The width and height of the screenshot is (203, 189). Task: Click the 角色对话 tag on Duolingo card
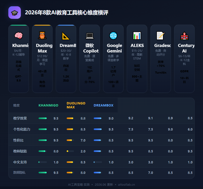coord(42,84)
